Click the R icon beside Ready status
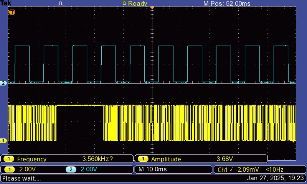This screenshot has height=184, width=307. [124, 3]
